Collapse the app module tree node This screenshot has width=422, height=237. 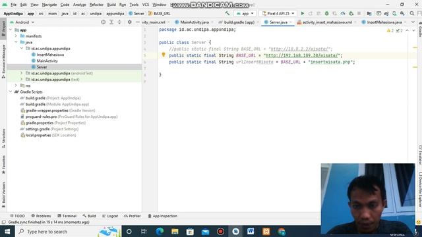click(x=11, y=30)
